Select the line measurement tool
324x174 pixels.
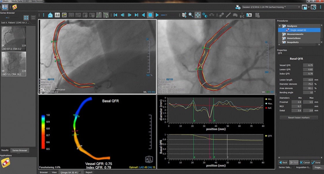(x=228, y=15)
